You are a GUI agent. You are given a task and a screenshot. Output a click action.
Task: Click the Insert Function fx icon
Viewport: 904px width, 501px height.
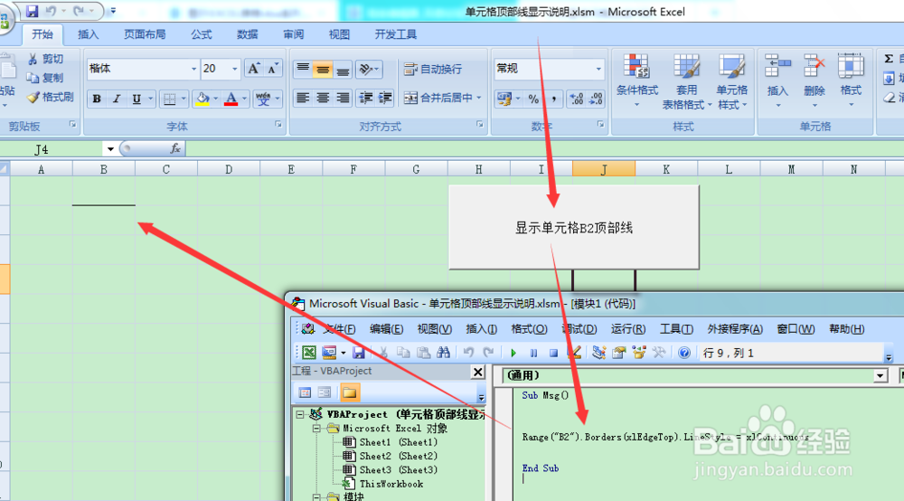[x=175, y=148]
